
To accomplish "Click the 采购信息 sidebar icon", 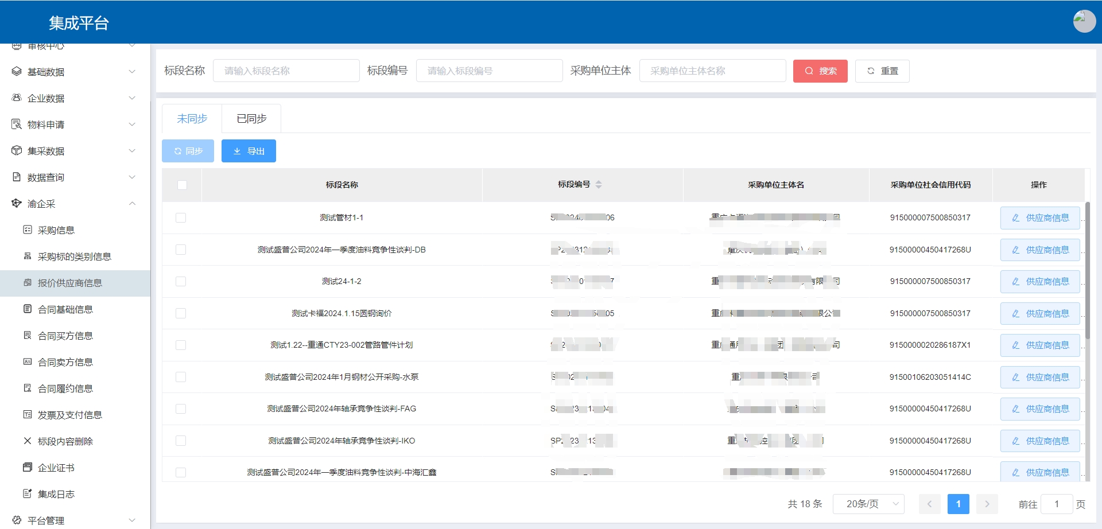I will (28, 230).
